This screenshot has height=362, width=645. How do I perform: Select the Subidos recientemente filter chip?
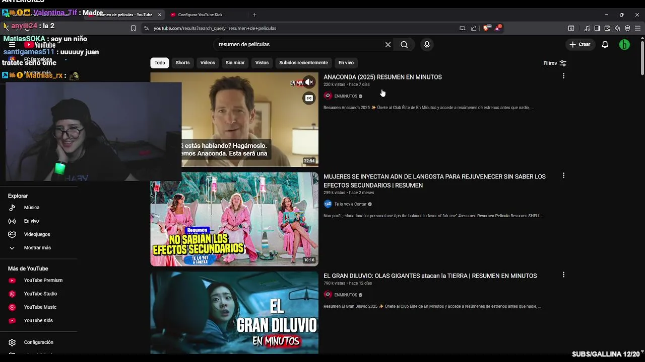coord(303,63)
